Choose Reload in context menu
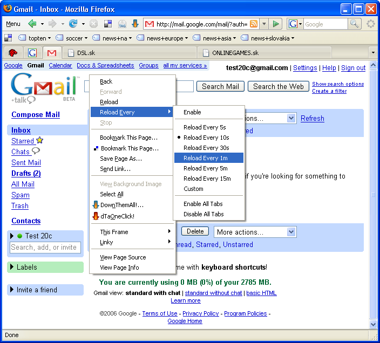The image size is (380, 343). coord(133,102)
